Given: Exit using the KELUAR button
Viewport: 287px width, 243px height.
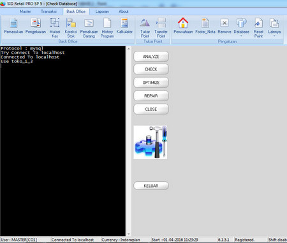Looking at the screenshot, I should coord(151,186).
